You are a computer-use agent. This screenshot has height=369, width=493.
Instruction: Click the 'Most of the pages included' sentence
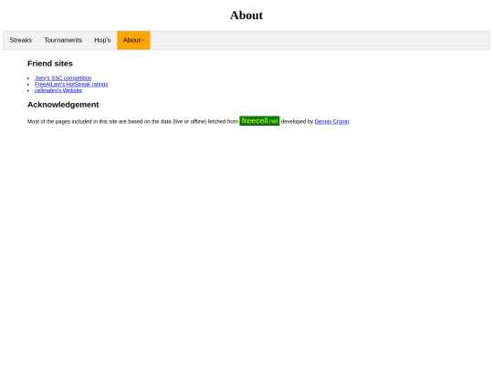189,121
